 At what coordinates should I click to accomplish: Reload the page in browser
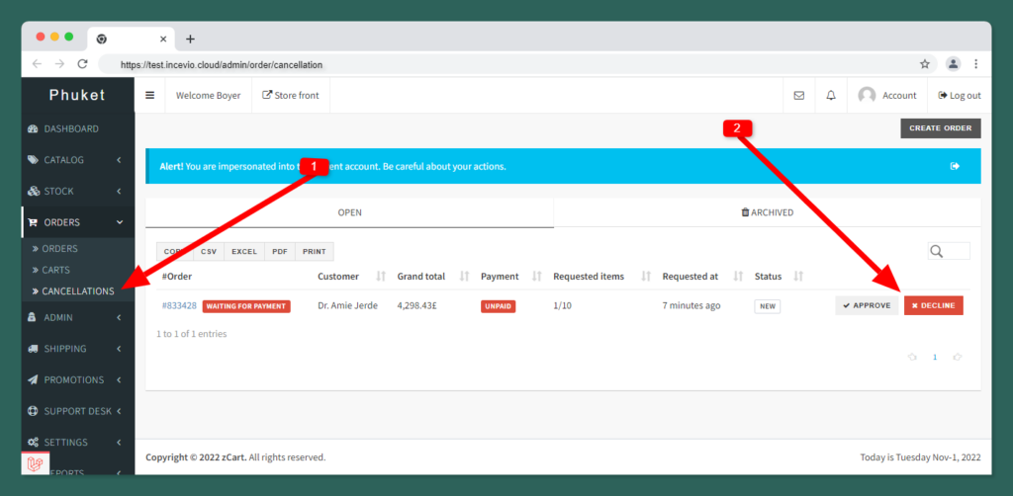click(x=83, y=64)
